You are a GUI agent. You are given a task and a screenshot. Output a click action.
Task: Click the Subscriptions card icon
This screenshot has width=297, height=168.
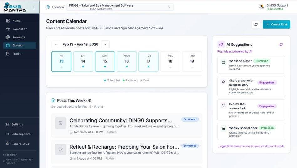click(x=8, y=134)
